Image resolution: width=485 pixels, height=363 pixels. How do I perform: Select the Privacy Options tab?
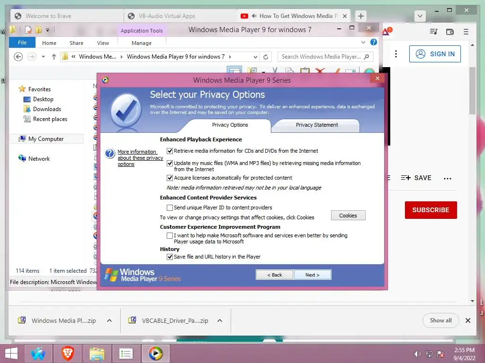(230, 125)
